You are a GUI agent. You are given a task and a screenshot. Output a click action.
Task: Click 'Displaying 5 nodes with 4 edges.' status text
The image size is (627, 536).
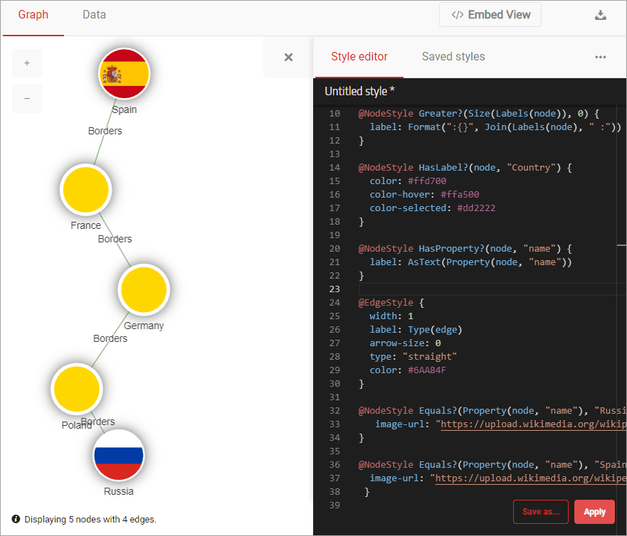(x=90, y=519)
